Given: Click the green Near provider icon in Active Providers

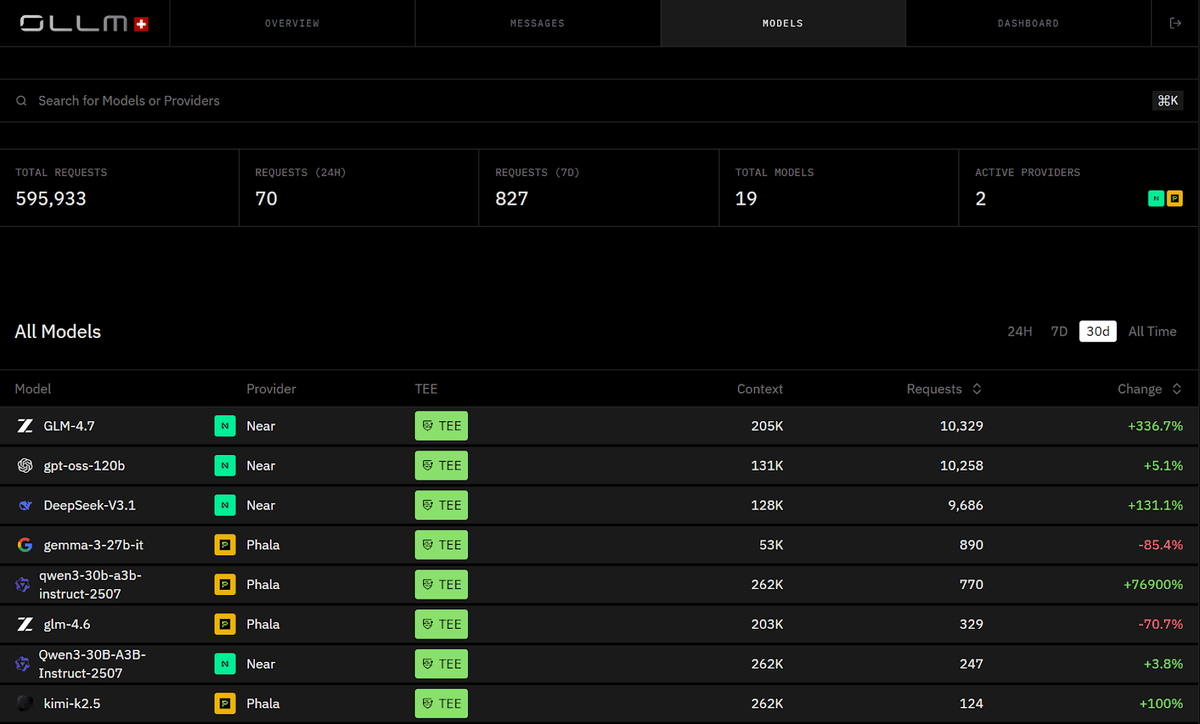Looking at the screenshot, I should (x=1156, y=199).
